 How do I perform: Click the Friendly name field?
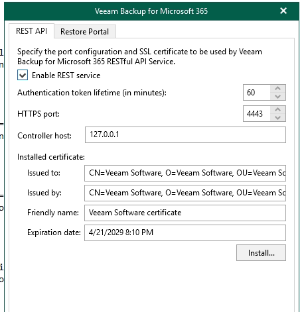tap(185, 213)
